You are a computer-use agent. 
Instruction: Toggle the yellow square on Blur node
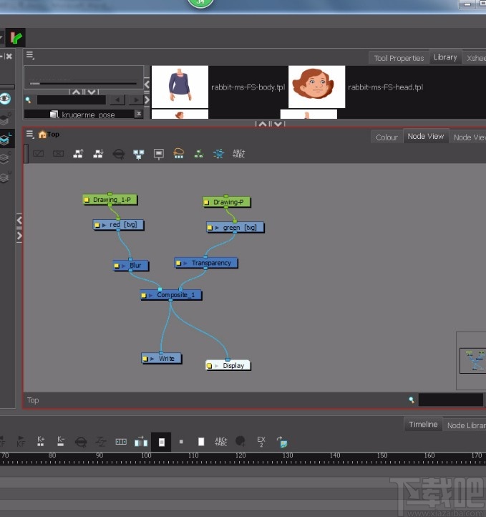[x=116, y=266]
